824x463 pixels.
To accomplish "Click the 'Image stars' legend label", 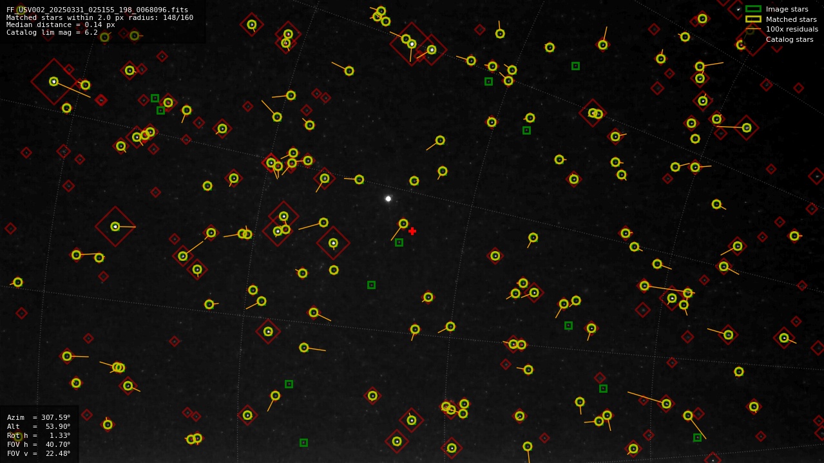I will click(787, 9).
